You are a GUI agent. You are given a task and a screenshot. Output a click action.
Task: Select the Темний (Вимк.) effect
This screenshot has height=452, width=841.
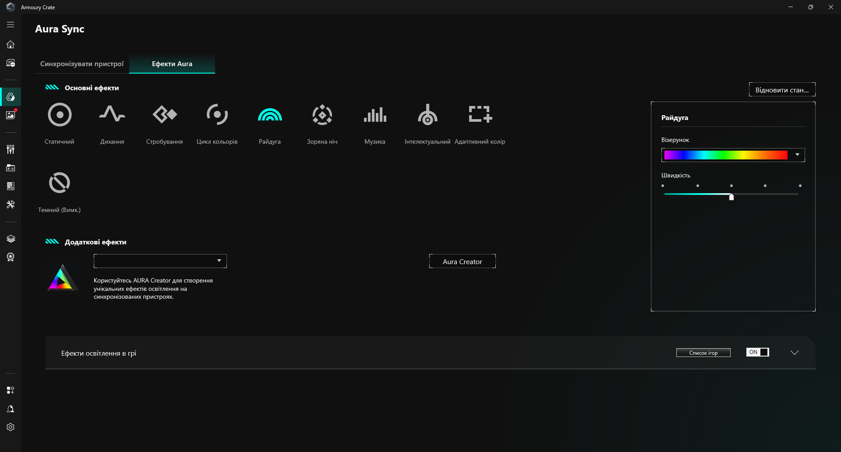pos(60,192)
